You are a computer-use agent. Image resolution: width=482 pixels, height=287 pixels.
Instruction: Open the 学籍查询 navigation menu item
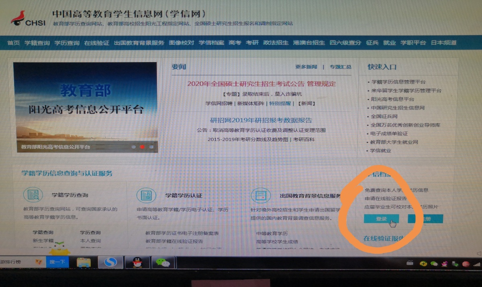coord(37,43)
